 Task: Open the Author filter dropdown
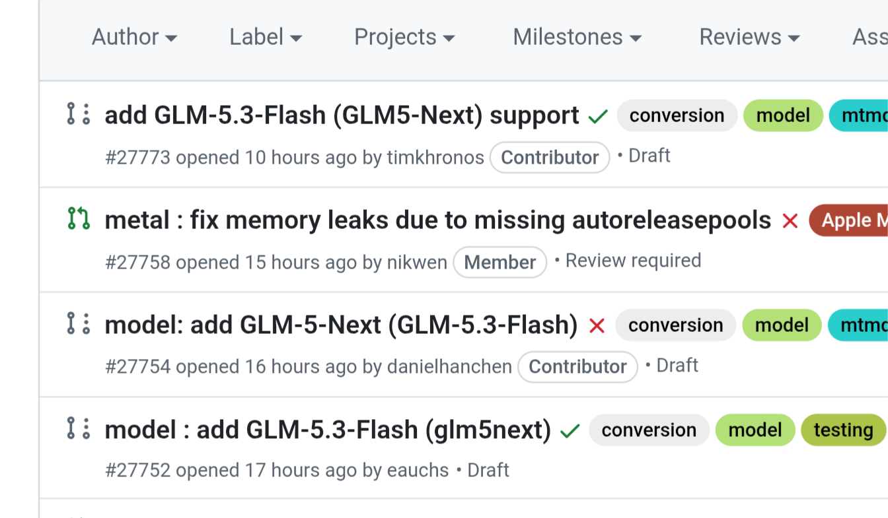pos(134,37)
